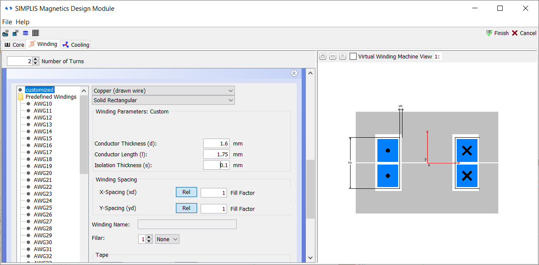The height and width of the screenshot is (265, 539).
Task: Click the open core file toolbar icon
Action: (6, 33)
